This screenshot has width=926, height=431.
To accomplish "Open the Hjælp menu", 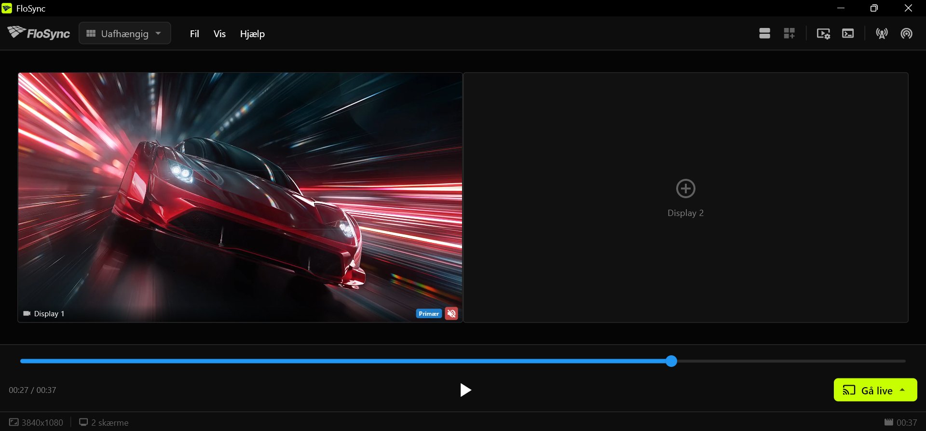I will 252,34.
